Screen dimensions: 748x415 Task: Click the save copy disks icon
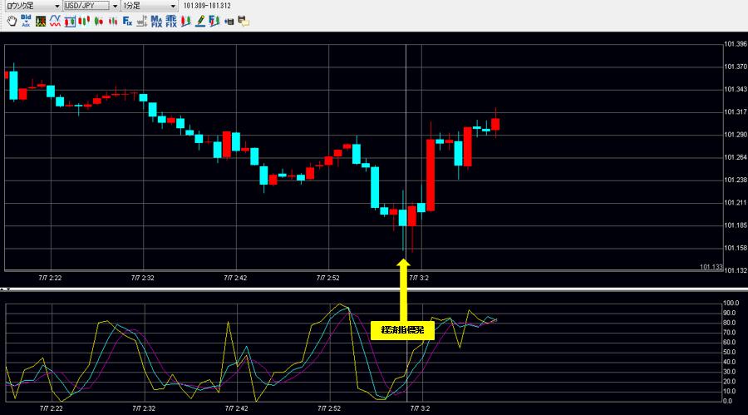[244, 21]
